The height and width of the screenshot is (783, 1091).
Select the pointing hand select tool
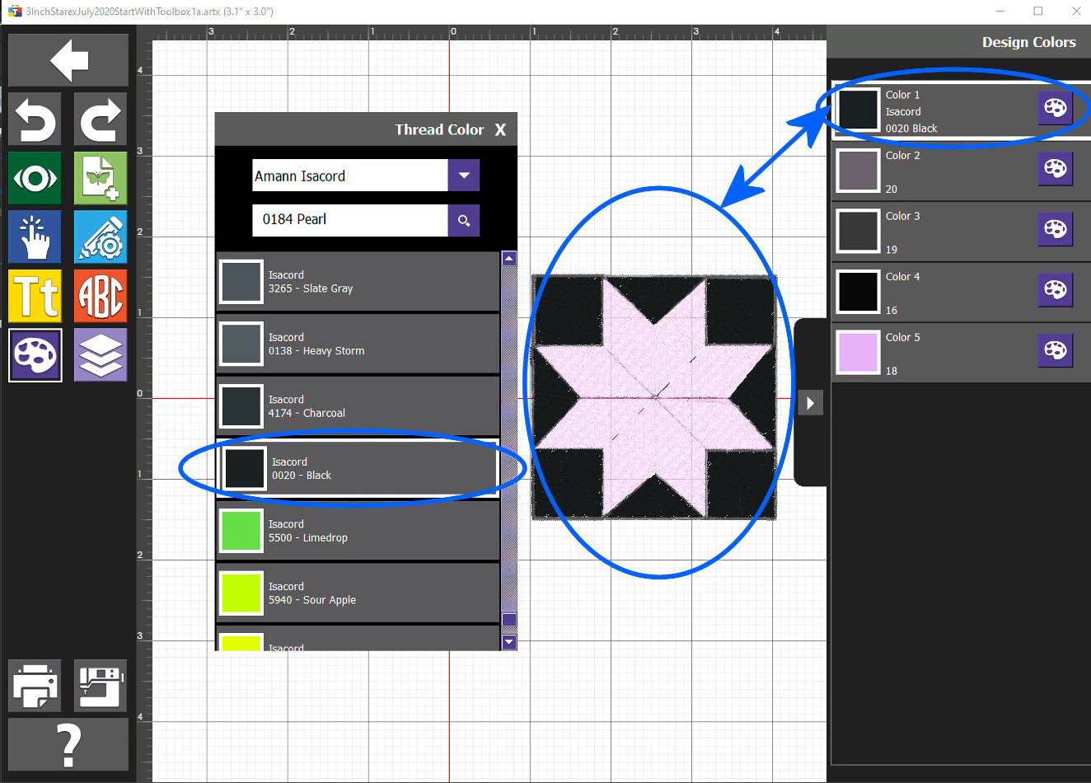point(35,237)
